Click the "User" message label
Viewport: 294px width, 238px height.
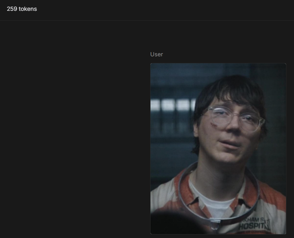(x=157, y=54)
